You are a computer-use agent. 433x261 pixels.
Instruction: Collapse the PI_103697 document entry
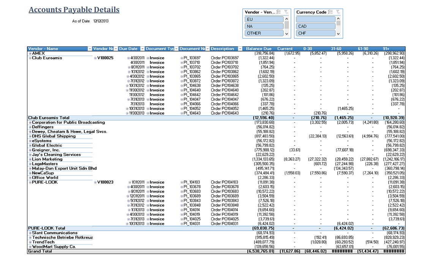(x=182, y=58)
